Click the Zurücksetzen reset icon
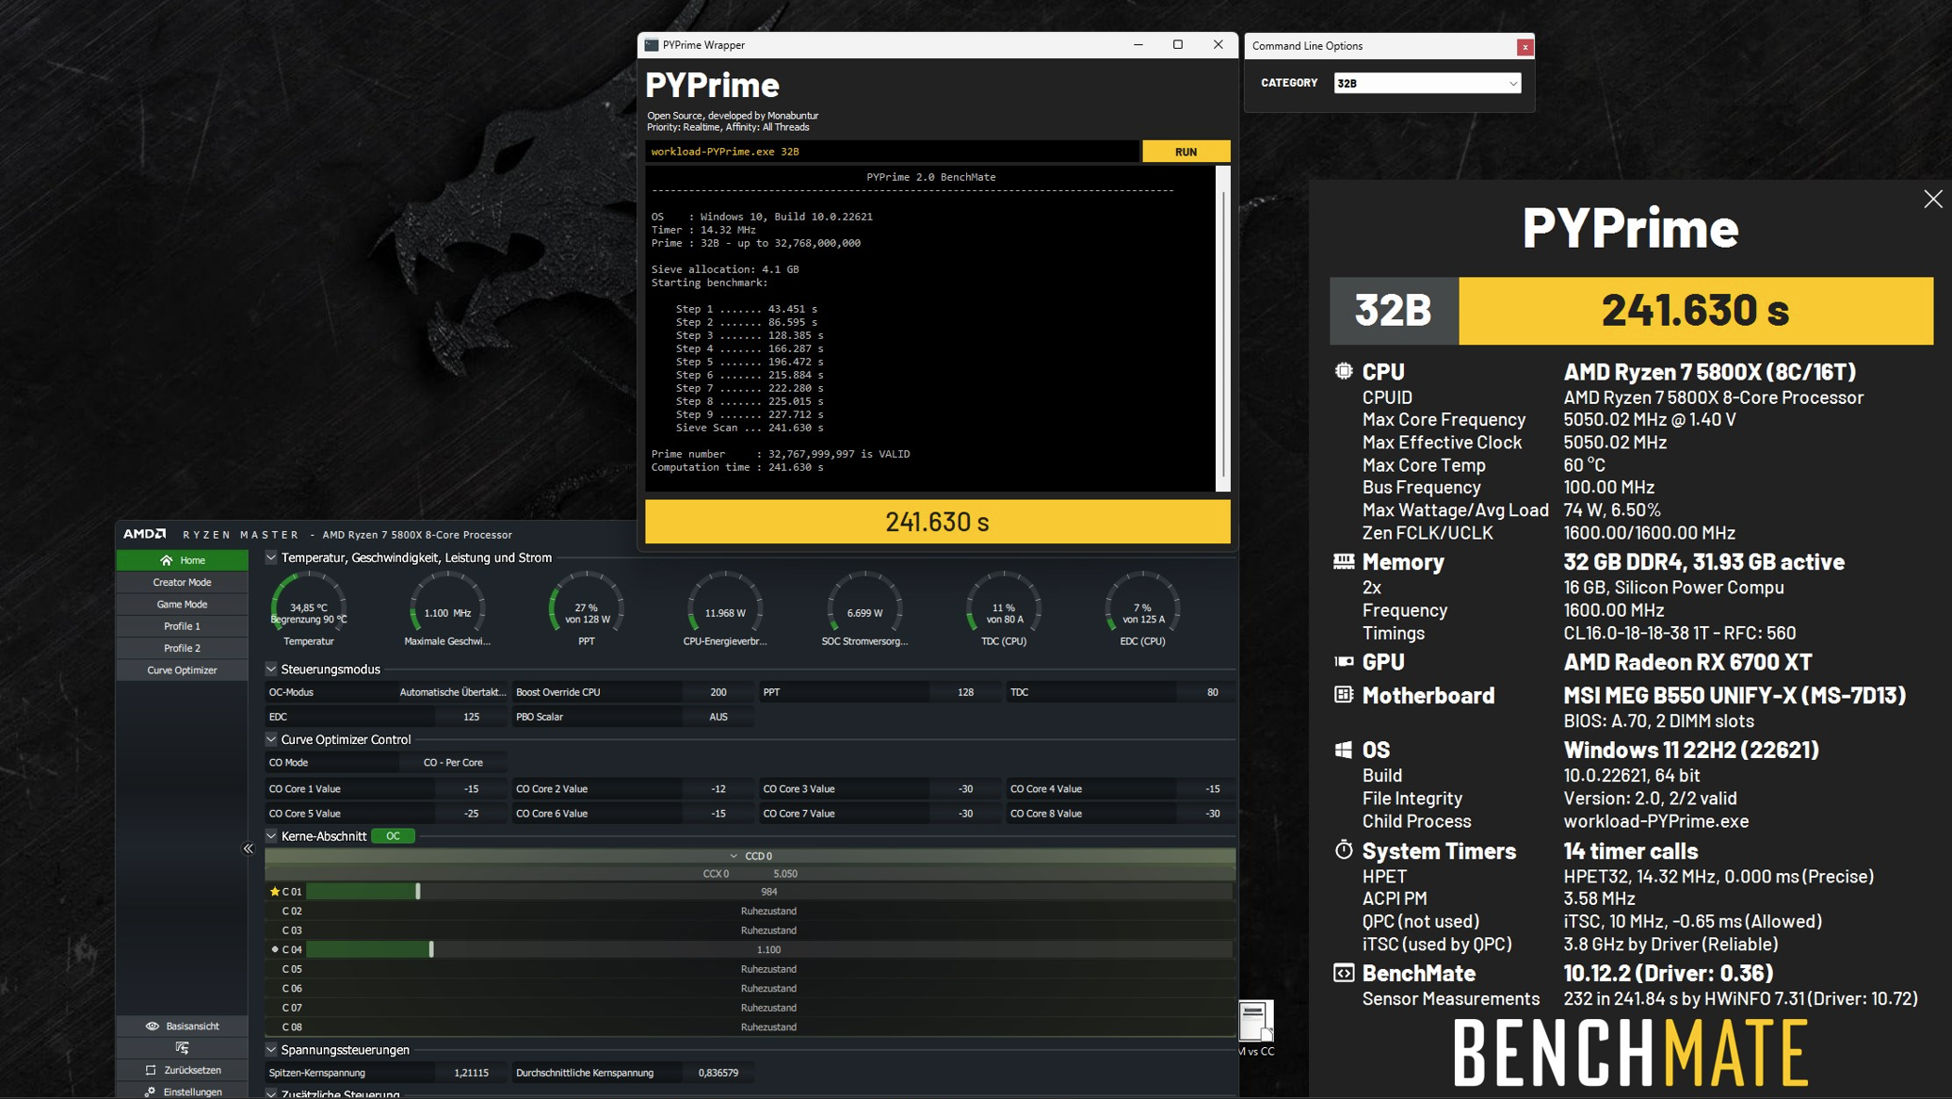The width and height of the screenshot is (1952, 1099). tap(151, 1070)
